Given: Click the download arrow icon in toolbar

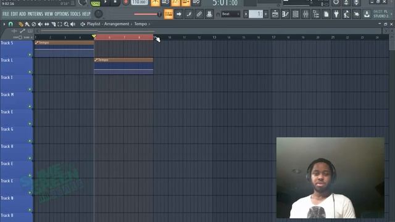Looking at the screenshot, I should (367, 14).
